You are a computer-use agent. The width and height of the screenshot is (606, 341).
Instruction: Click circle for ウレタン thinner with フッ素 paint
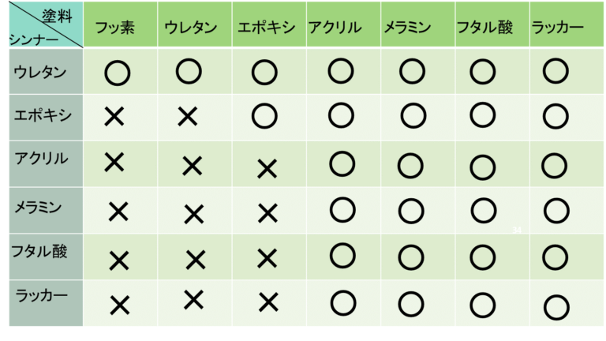117,73
